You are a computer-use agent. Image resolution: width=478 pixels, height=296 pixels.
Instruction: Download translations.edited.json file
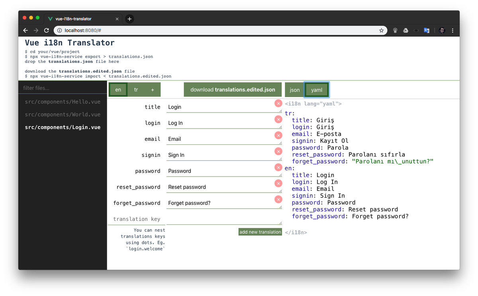click(233, 90)
